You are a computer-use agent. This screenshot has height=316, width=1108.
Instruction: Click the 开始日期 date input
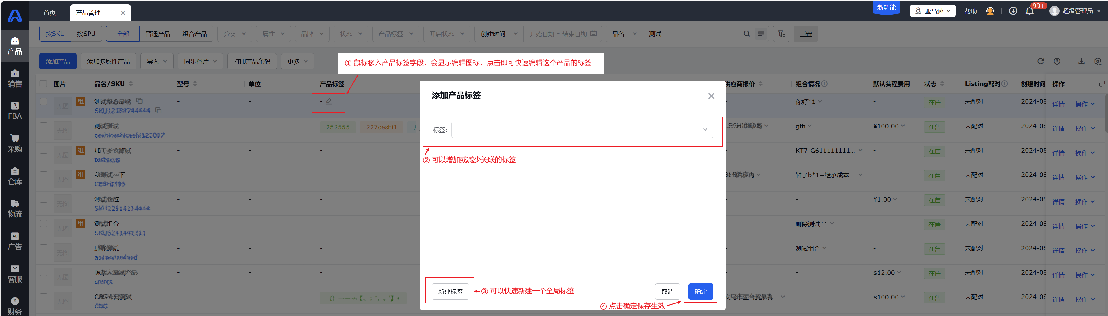[x=542, y=34]
